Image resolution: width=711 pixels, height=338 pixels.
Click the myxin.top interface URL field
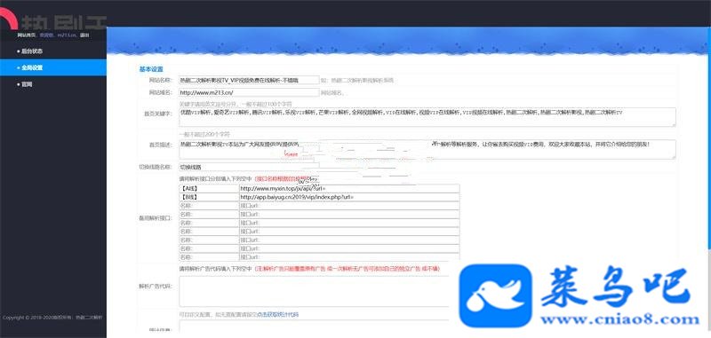(x=349, y=188)
